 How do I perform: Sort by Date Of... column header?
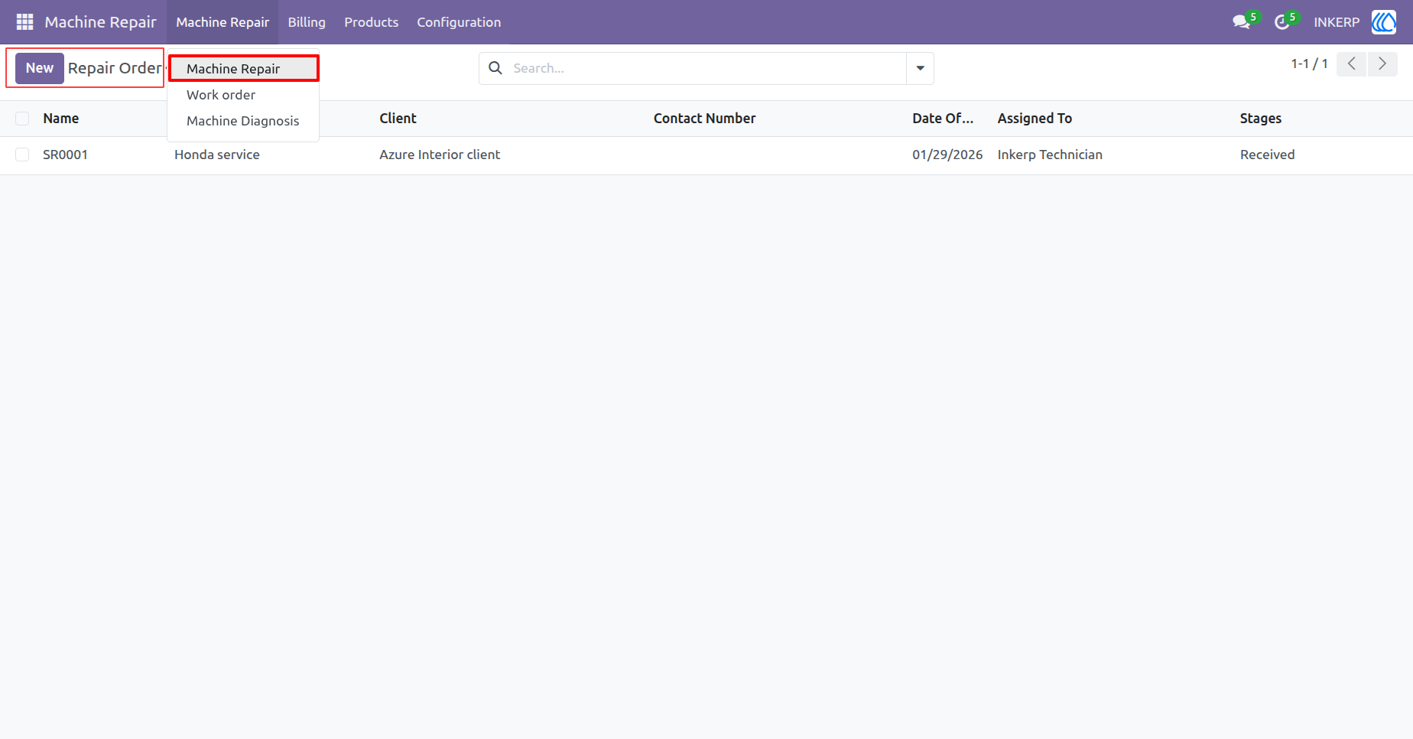(x=943, y=119)
